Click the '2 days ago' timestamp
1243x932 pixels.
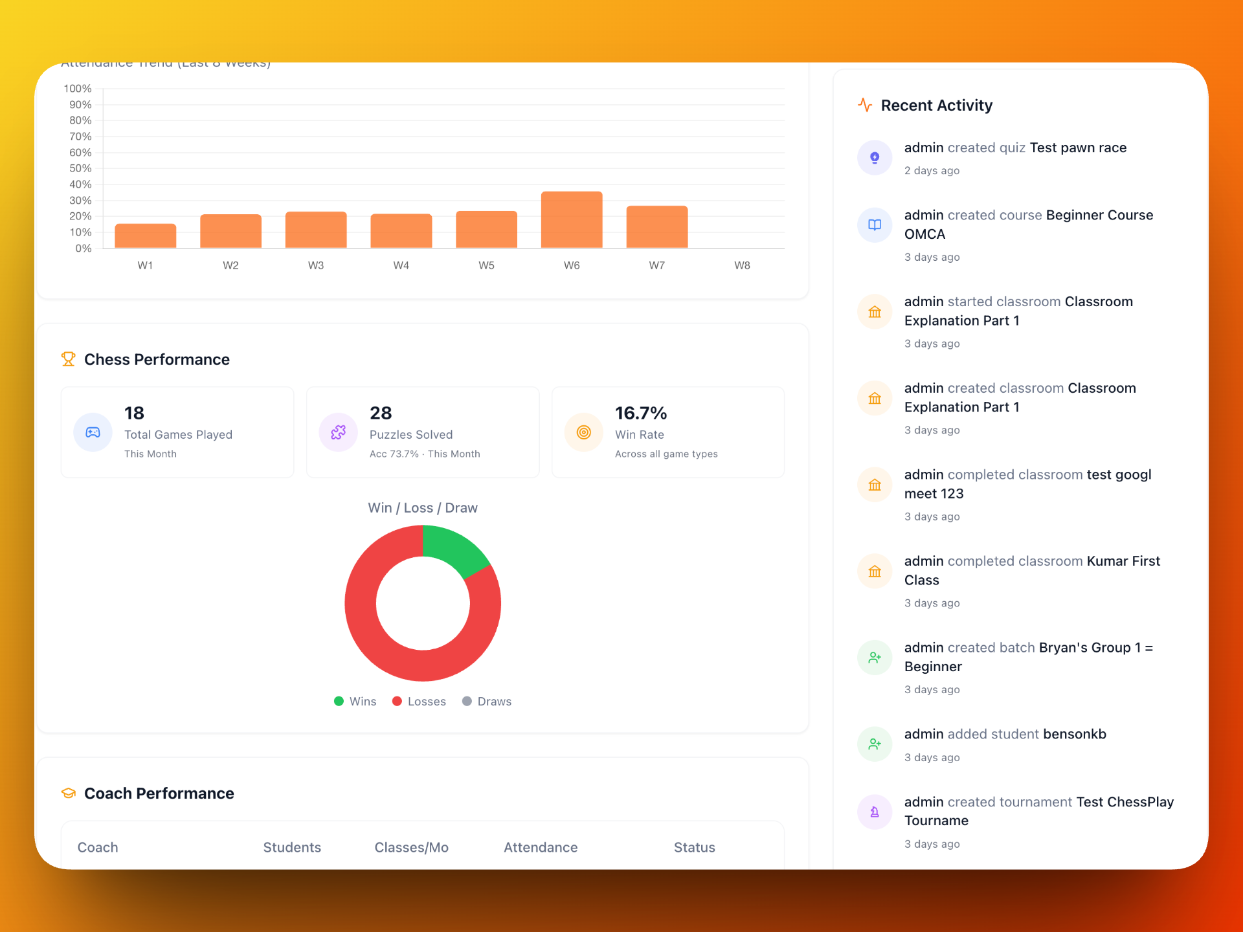pyautogui.click(x=932, y=171)
